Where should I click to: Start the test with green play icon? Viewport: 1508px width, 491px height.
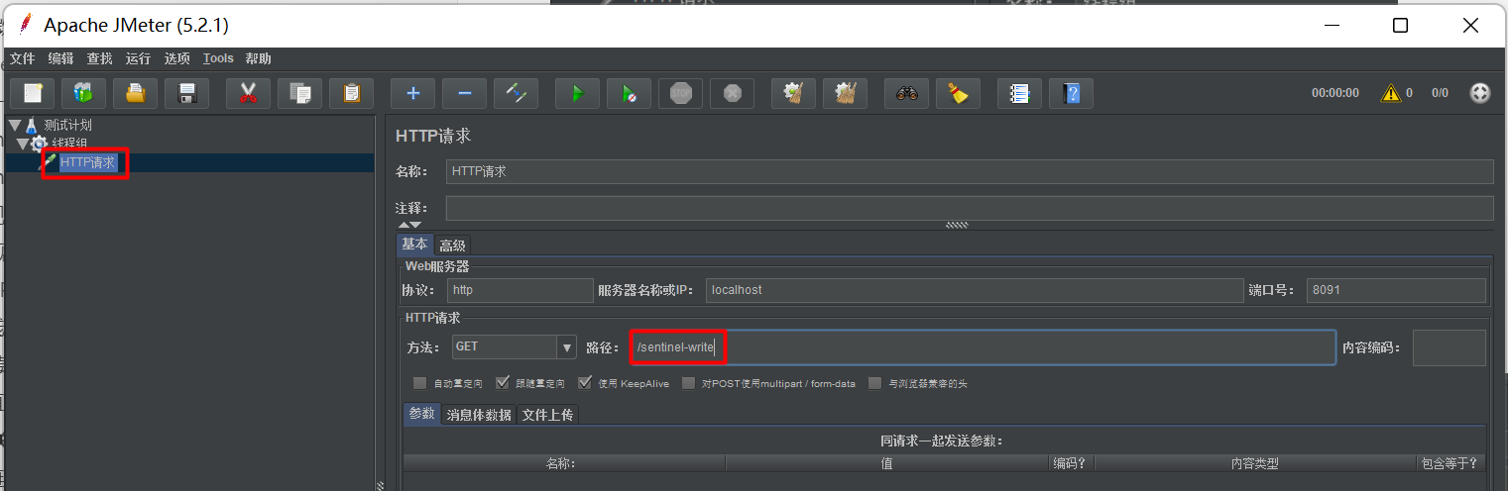(577, 93)
